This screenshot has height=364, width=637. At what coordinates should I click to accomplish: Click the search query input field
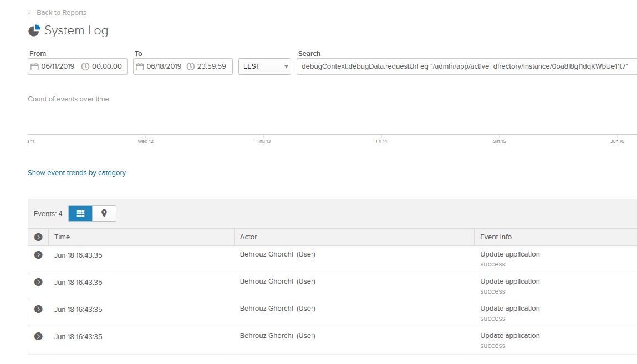tap(466, 66)
